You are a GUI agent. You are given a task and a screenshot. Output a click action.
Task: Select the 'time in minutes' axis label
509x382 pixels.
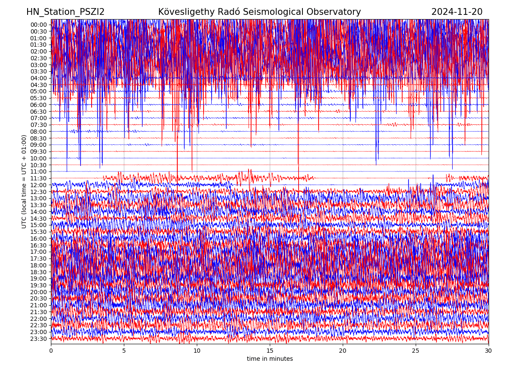[x=270, y=359]
